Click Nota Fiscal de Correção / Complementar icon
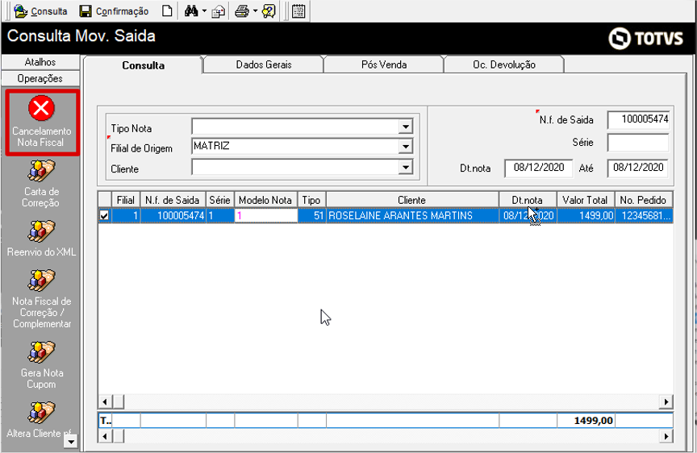Image resolution: width=697 pixels, height=453 pixels. coord(41,281)
